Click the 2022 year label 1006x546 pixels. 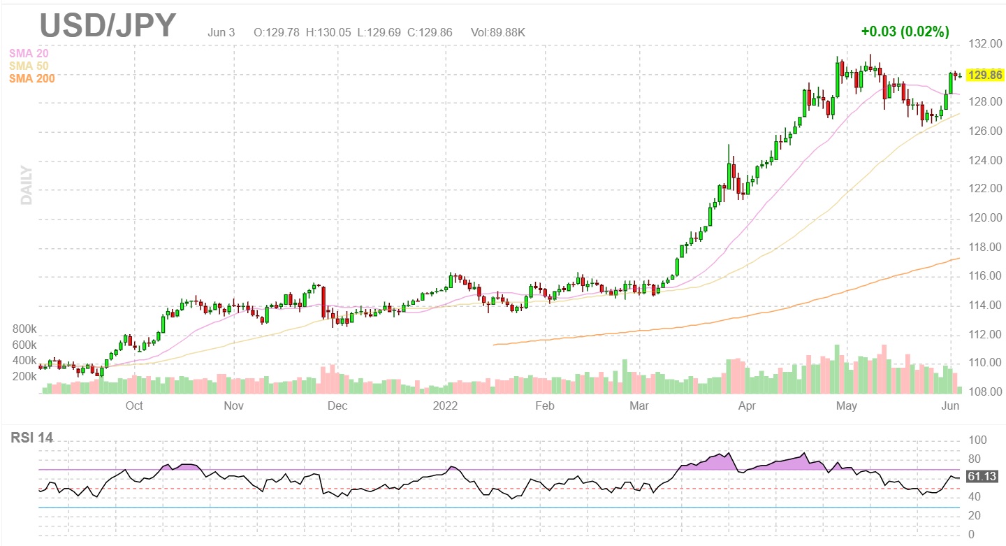[x=445, y=405]
